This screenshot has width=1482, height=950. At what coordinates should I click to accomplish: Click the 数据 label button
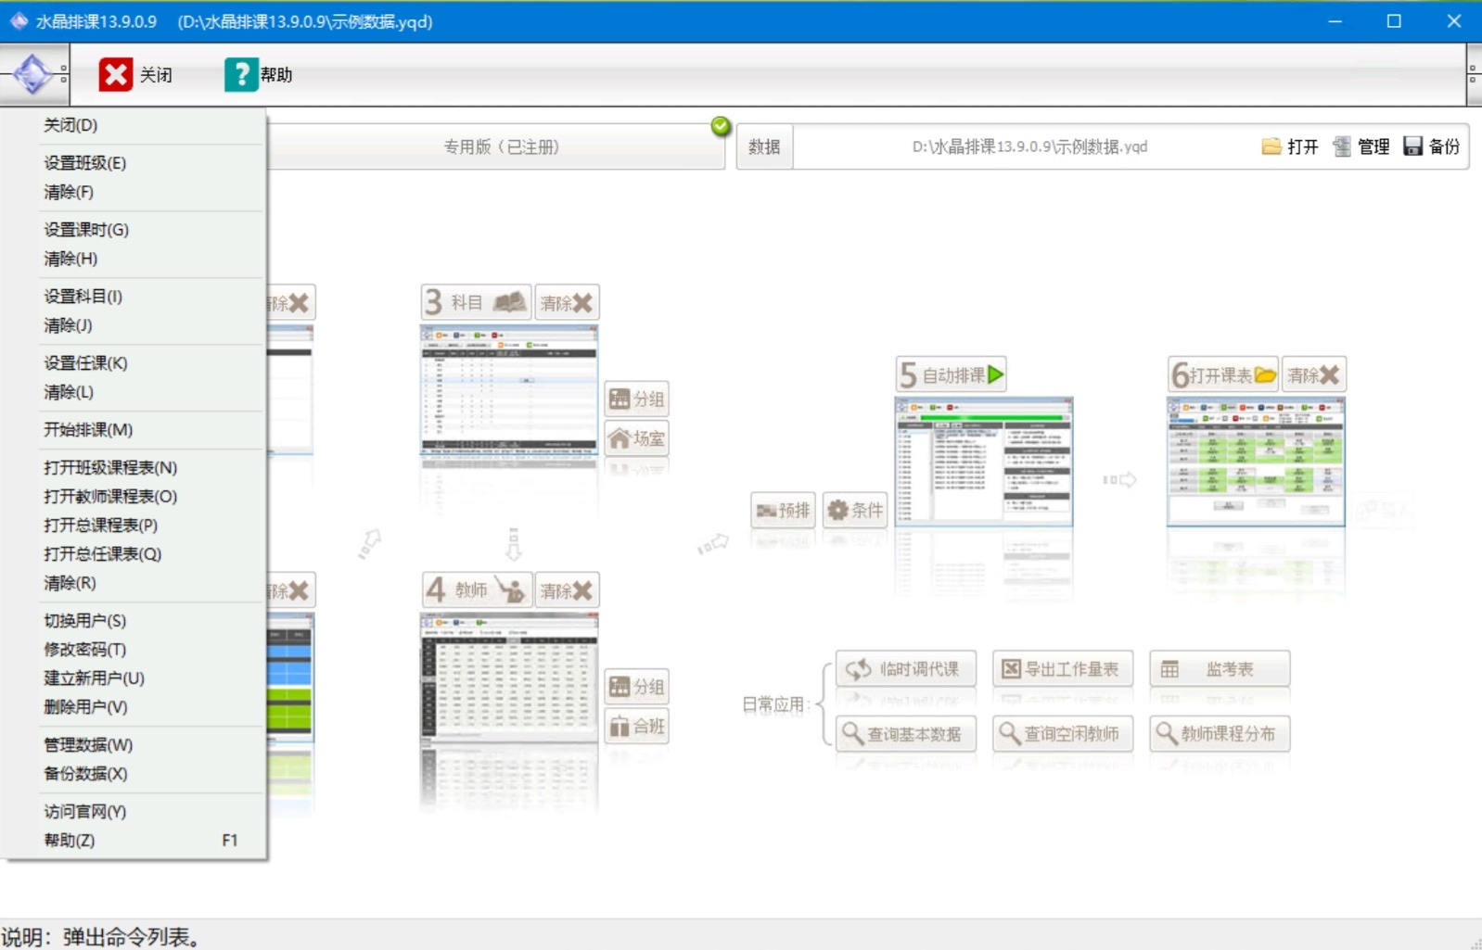[764, 146]
